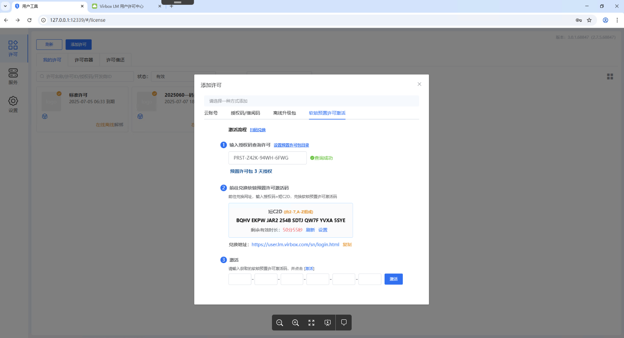Bookmark this page with the star icon

[x=589, y=20]
